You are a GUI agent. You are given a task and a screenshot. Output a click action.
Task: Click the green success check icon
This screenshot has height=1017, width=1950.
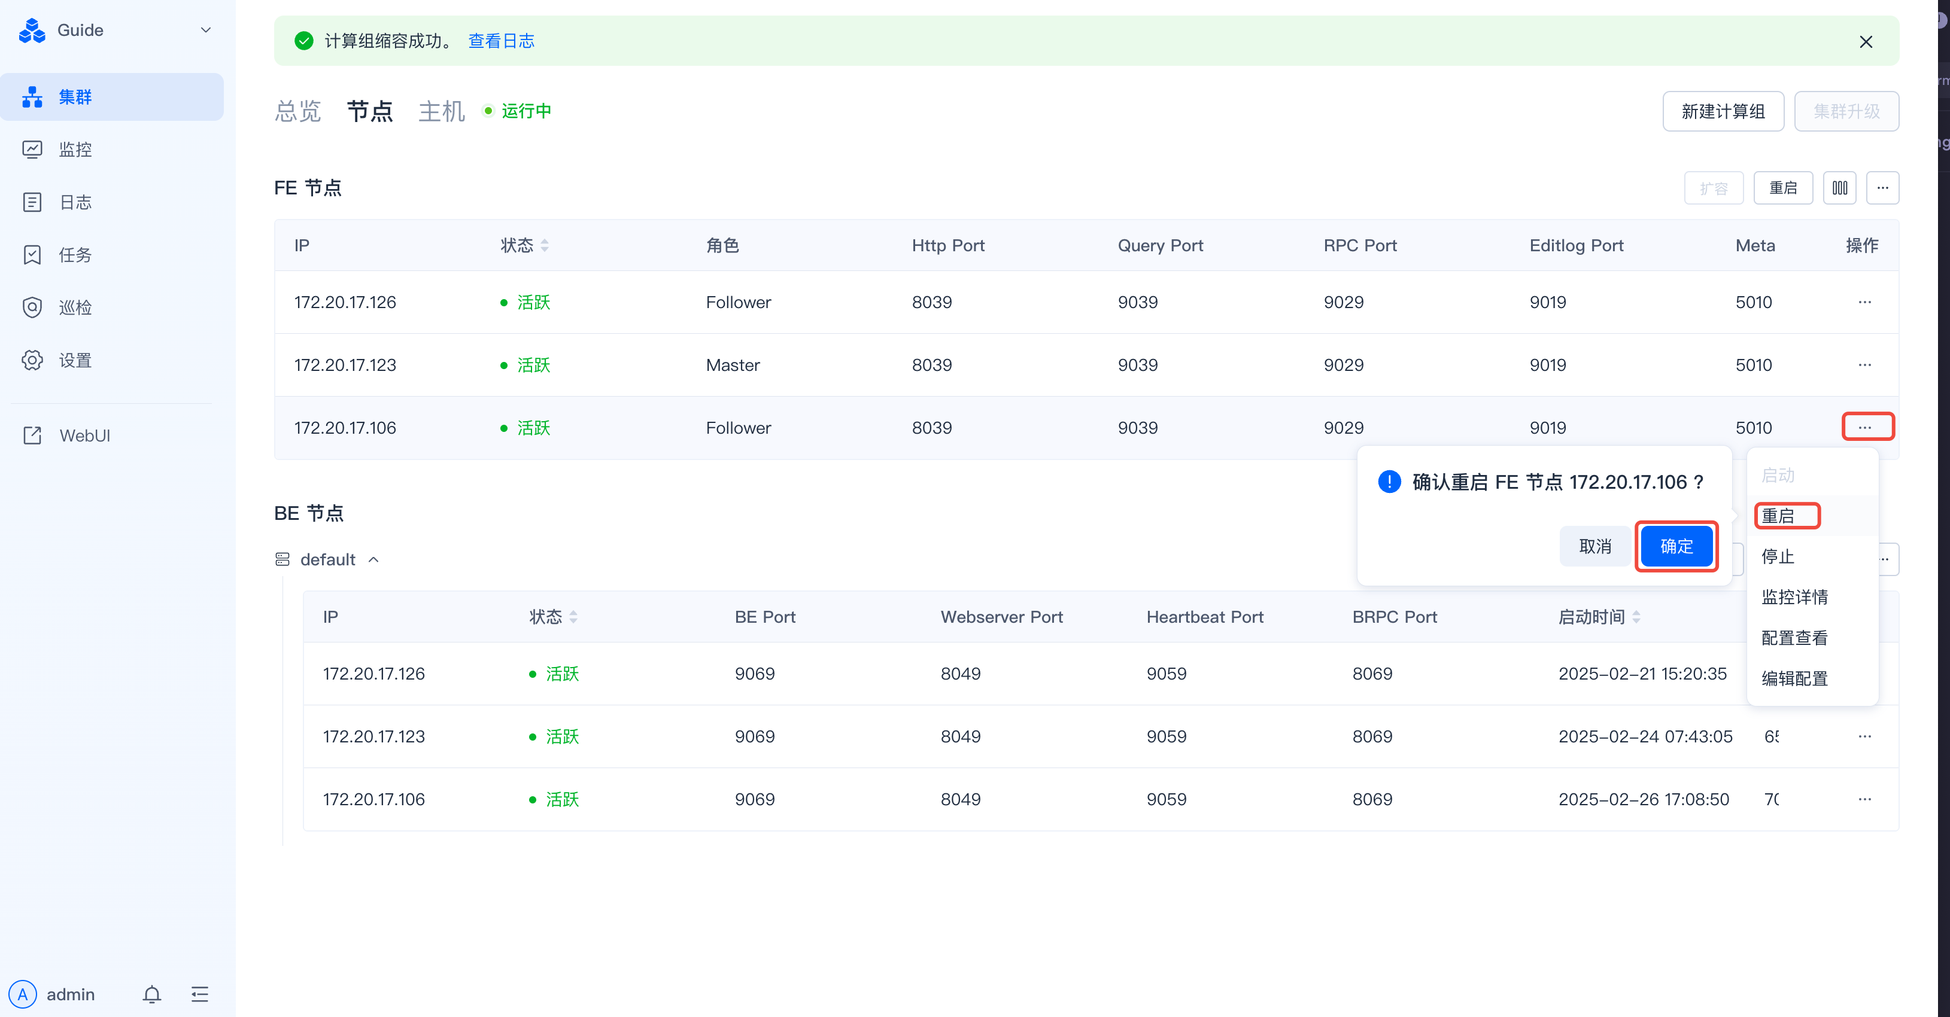click(x=303, y=41)
